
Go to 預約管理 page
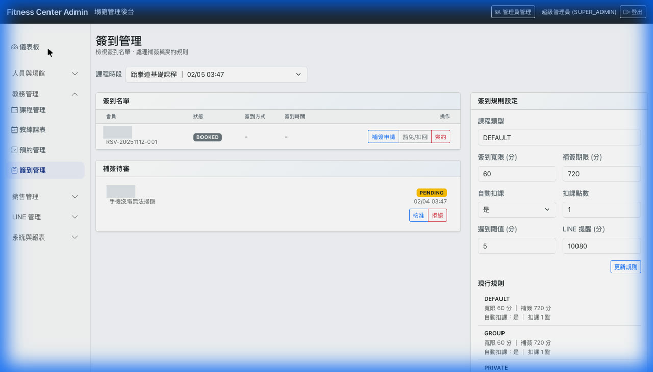click(45, 150)
